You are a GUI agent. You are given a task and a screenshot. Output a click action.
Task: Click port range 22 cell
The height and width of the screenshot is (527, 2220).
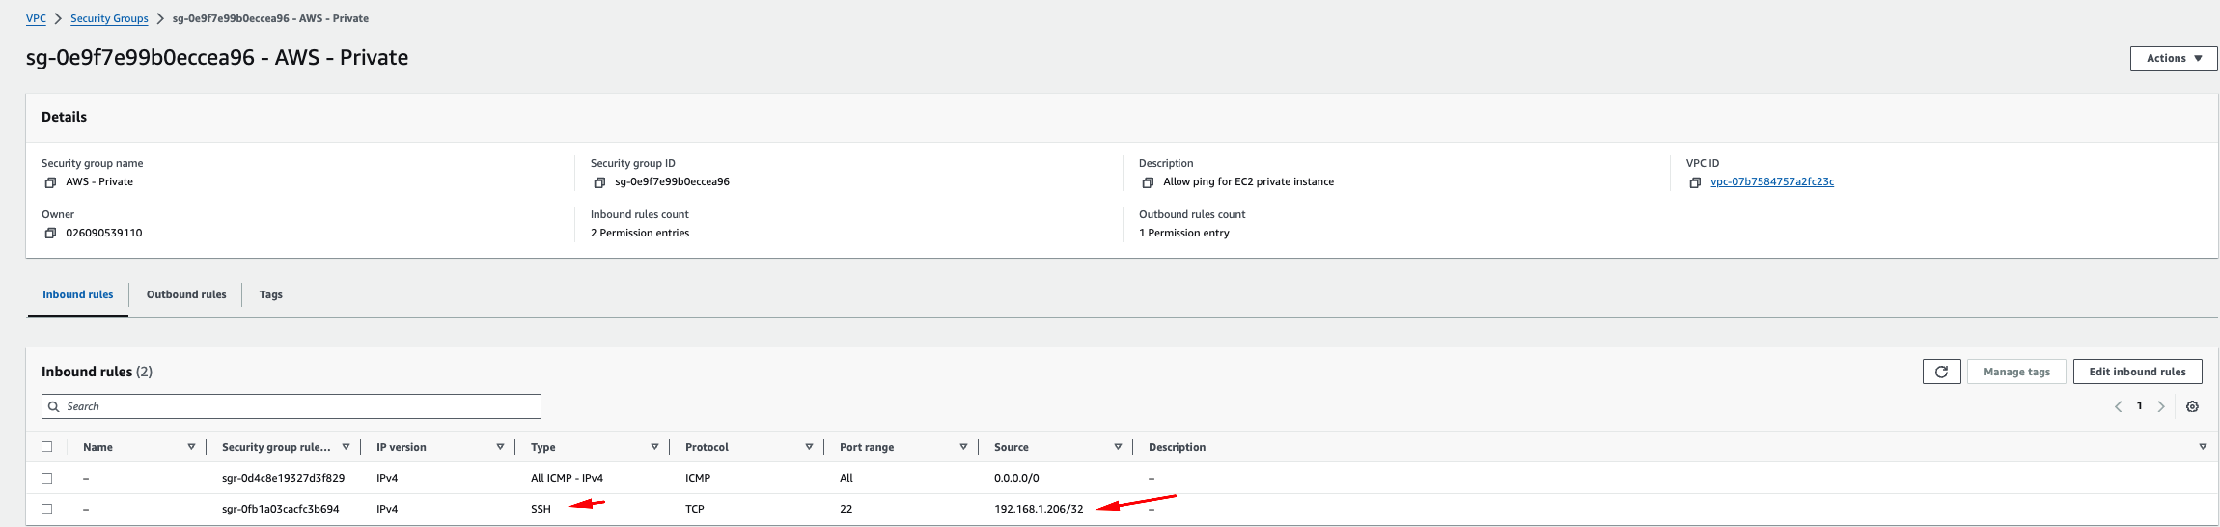point(846,509)
